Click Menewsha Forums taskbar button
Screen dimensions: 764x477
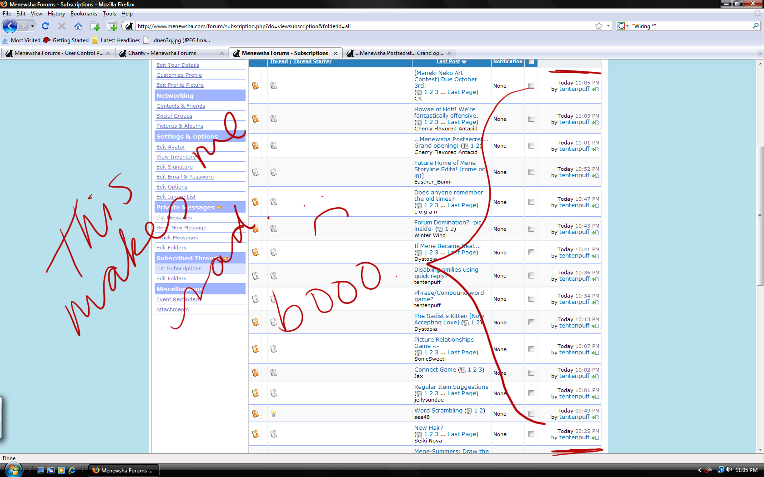tap(123, 470)
